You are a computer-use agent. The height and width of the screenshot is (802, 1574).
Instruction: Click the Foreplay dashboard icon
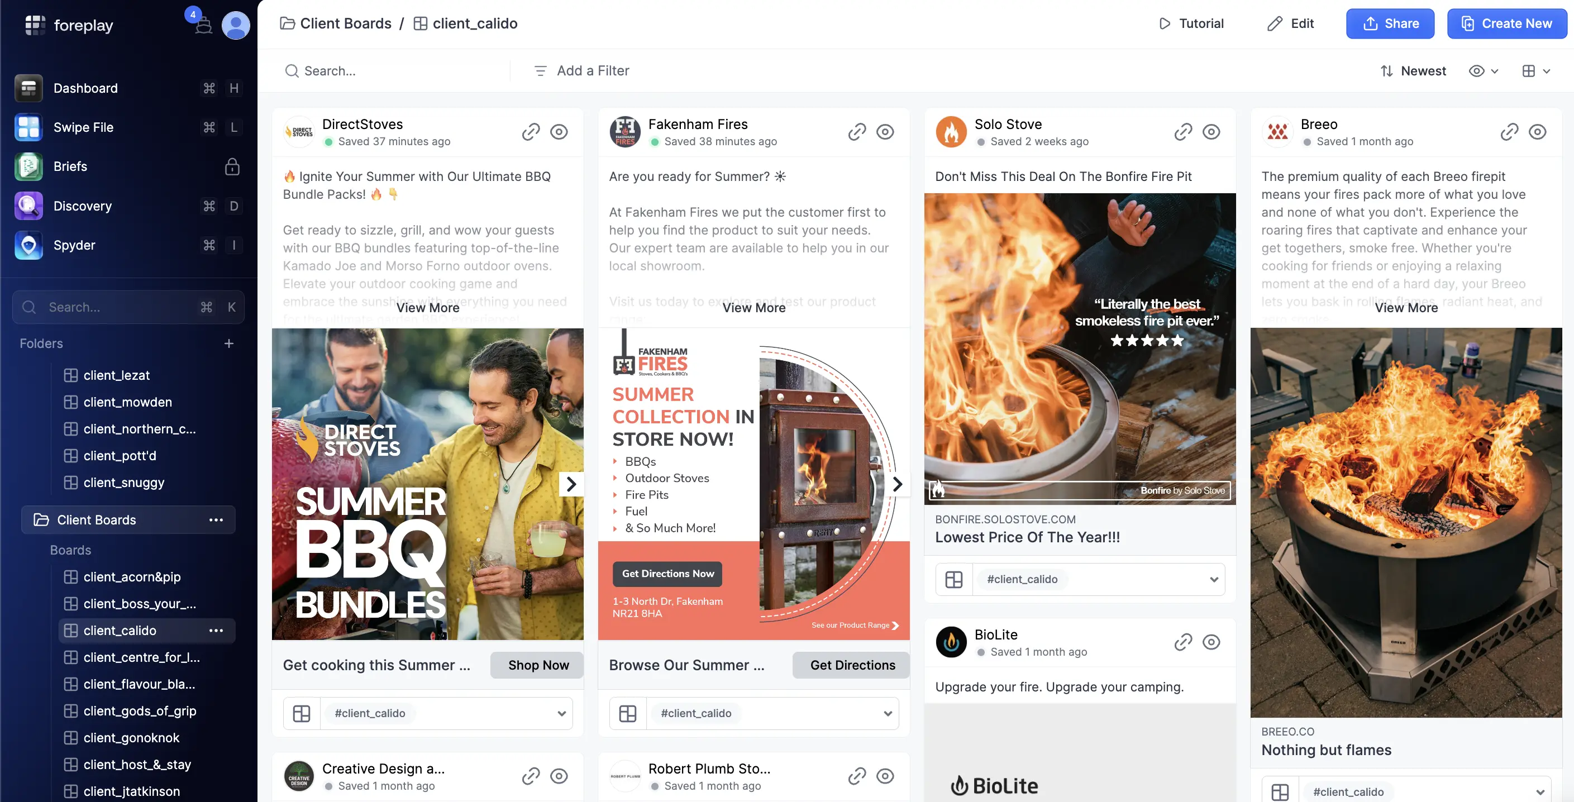(x=28, y=88)
